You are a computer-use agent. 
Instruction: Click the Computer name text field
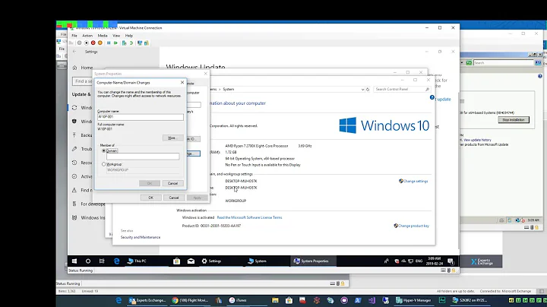pos(141,117)
